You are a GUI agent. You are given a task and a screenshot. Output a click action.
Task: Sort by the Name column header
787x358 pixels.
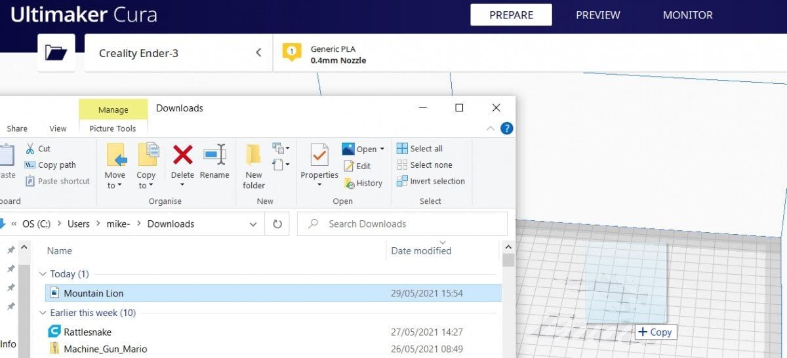(x=60, y=250)
